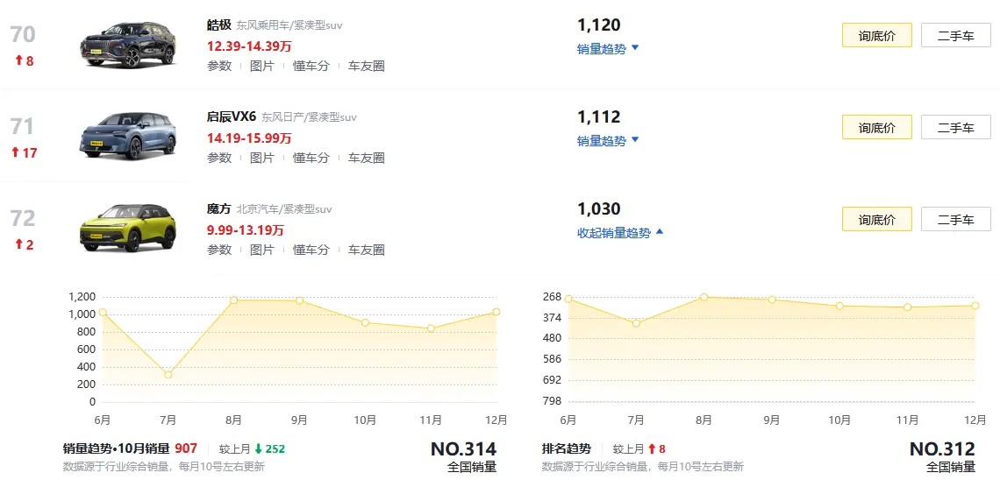Select the 12月 data point on ranking chart
This screenshot has width=1000, height=494.
click(975, 307)
